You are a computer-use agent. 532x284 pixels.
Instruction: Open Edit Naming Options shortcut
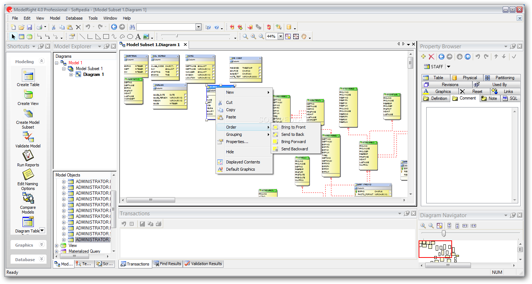tap(28, 174)
